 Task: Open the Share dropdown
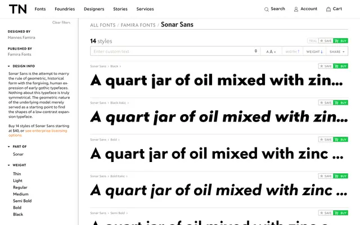tap(337, 52)
